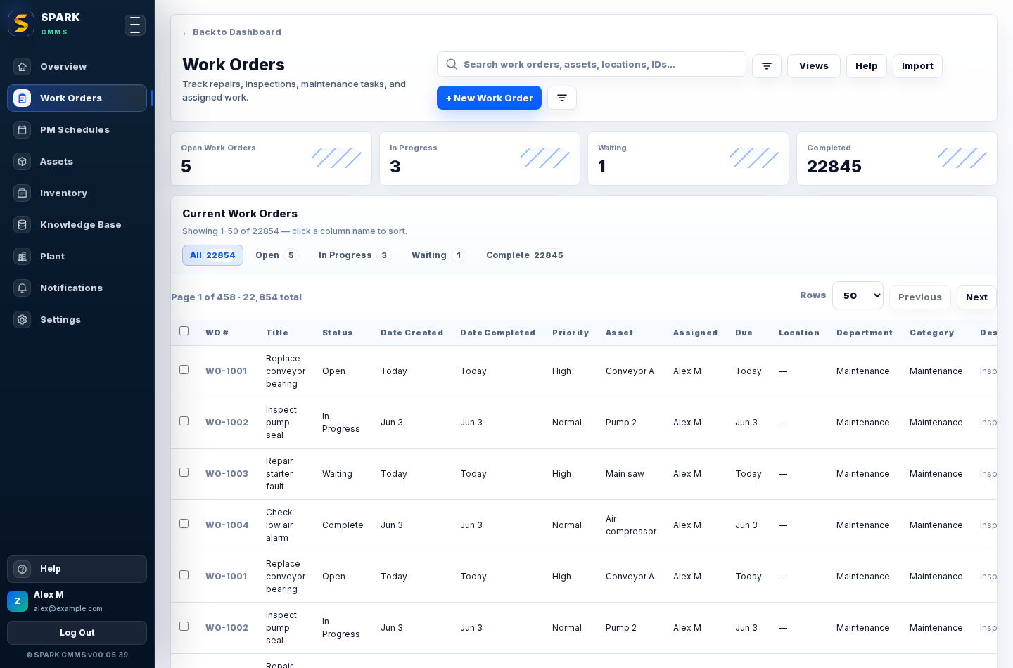
Task: Open the Views menu
Action: point(814,66)
